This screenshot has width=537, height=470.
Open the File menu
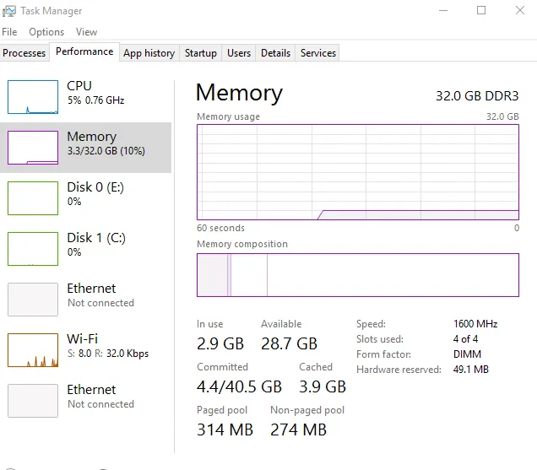[x=9, y=32]
